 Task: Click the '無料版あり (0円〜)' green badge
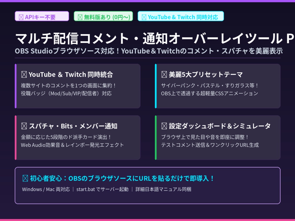(x=103, y=16)
